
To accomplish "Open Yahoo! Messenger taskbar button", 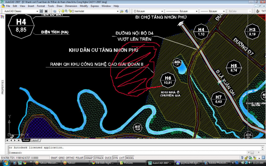I will tap(47, 163).
